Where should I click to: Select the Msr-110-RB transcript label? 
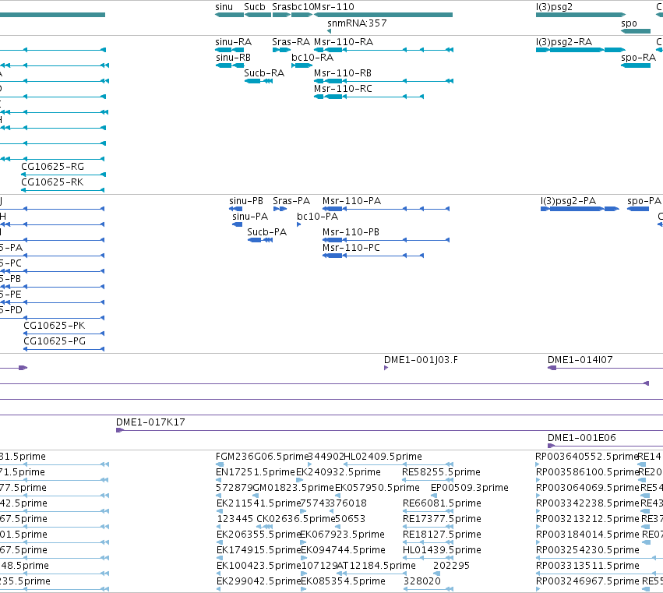click(343, 73)
